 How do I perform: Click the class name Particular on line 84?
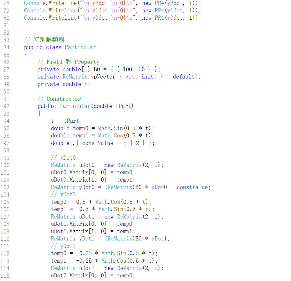(80, 47)
